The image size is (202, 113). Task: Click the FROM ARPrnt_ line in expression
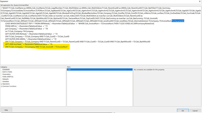click(26, 26)
